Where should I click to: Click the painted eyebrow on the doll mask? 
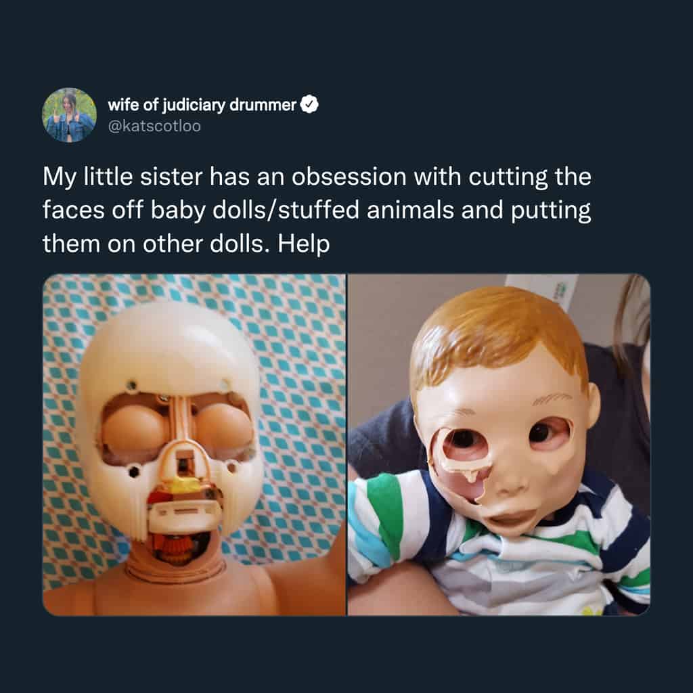click(x=552, y=399)
